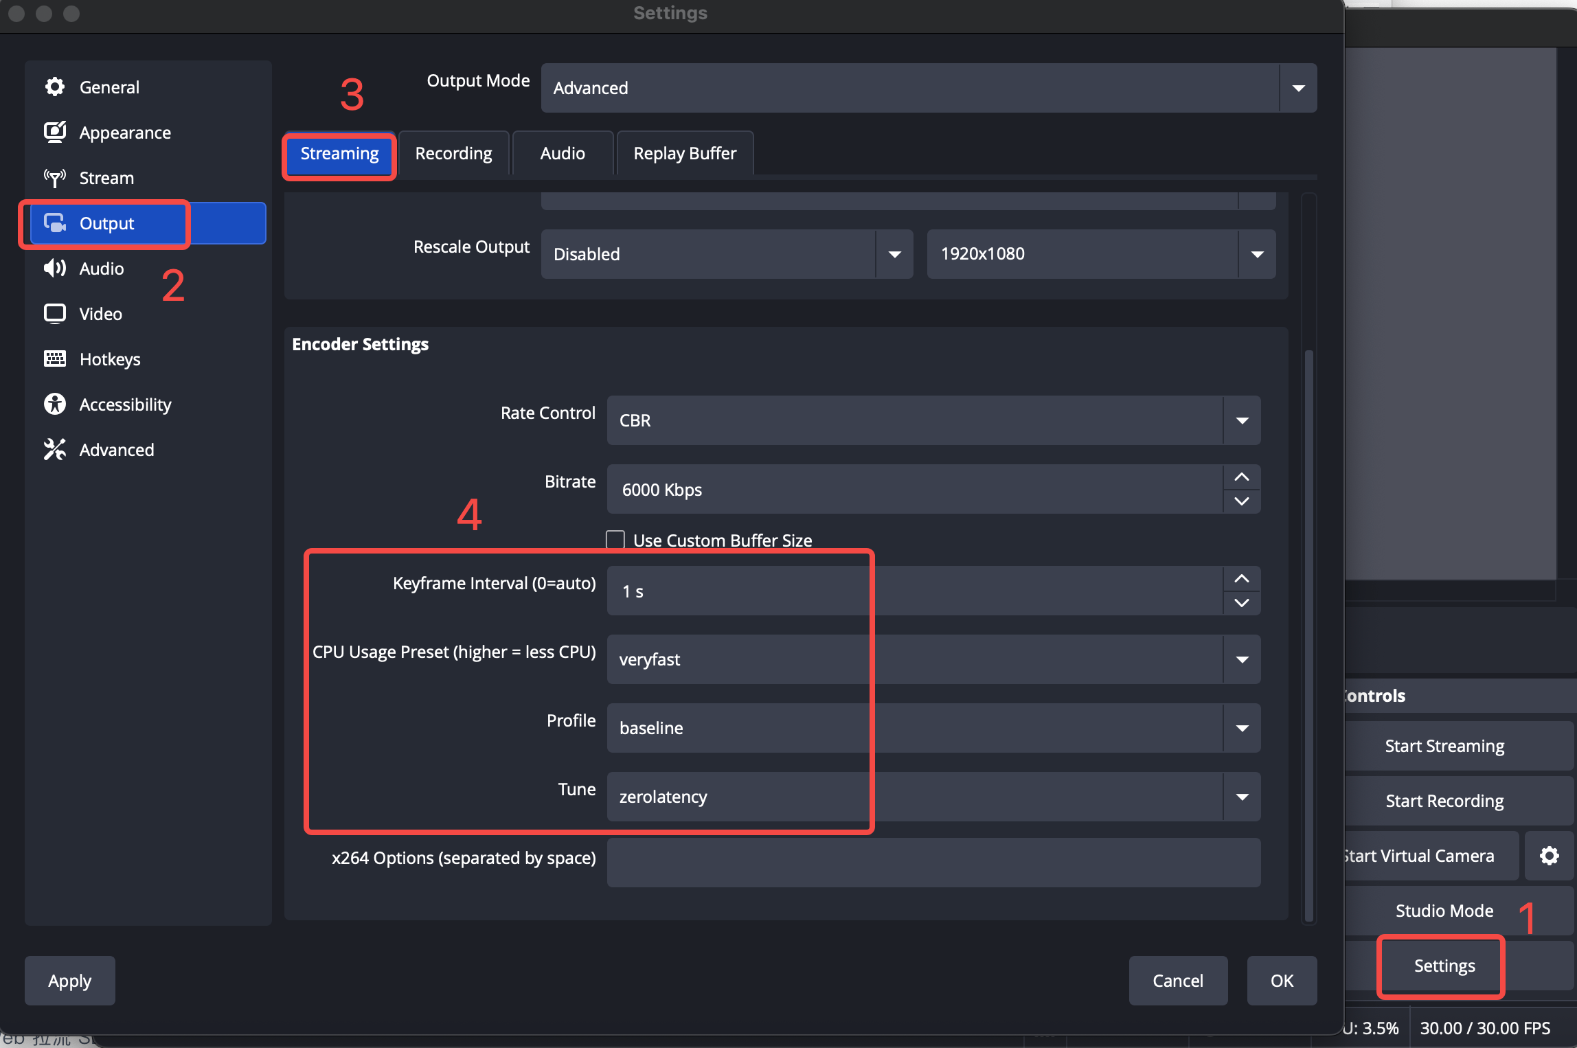Select the Appearance icon in sidebar
Screen dimensions: 1577x1048
[55, 132]
